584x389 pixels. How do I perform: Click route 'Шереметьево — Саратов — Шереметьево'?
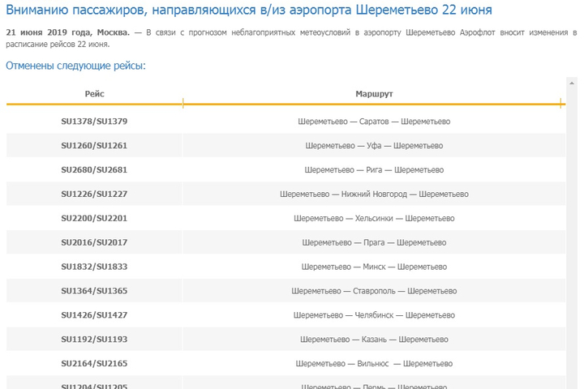tap(374, 122)
